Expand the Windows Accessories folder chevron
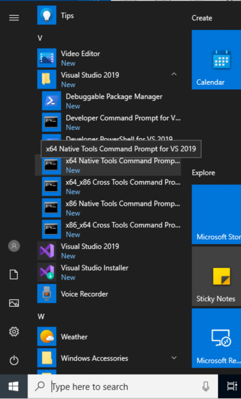This screenshot has height=399, width=241. [x=174, y=358]
